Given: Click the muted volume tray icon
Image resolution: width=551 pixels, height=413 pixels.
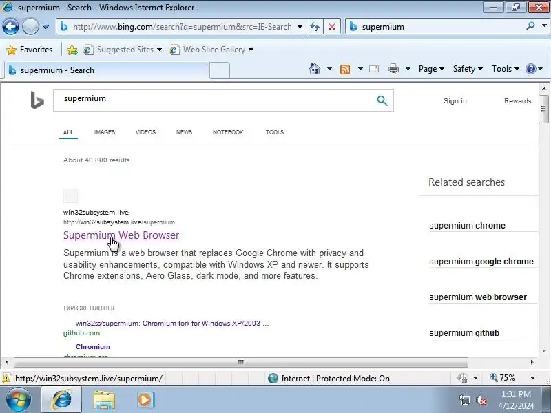Looking at the screenshot, I should [x=481, y=401].
